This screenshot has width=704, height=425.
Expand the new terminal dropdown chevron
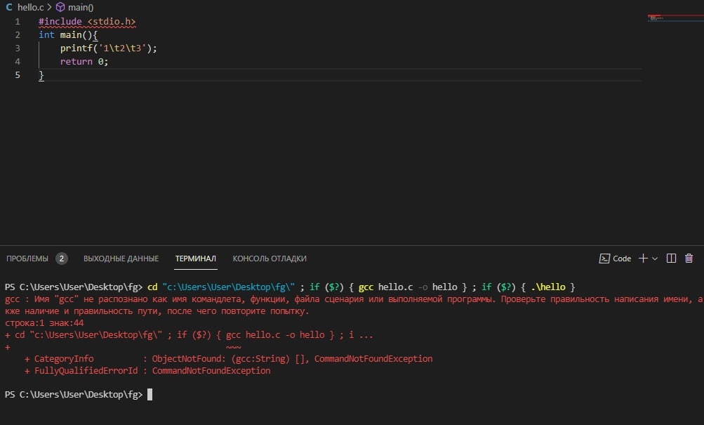point(655,259)
